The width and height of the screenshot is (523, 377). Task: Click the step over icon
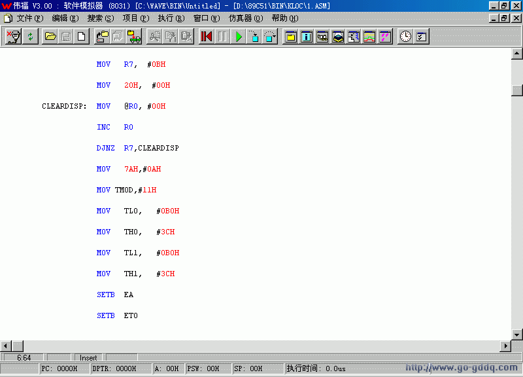[270, 37]
